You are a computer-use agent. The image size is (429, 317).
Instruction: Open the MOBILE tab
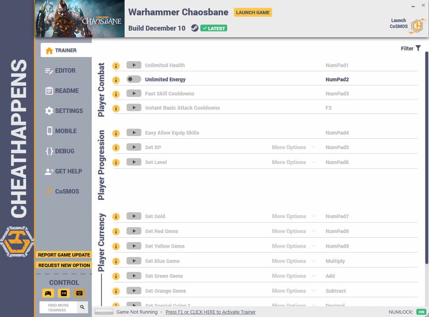click(61, 131)
